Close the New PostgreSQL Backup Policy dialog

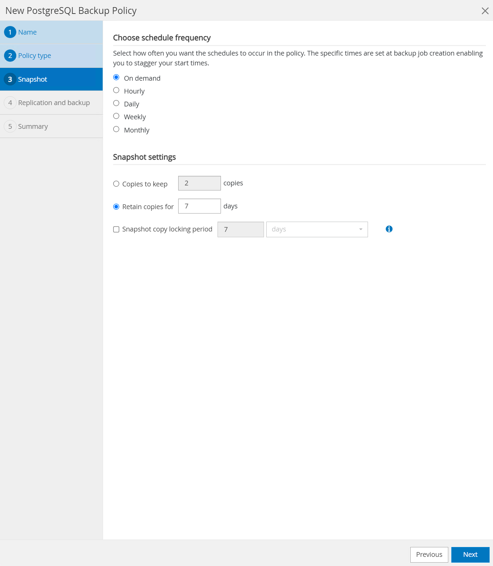(485, 11)
